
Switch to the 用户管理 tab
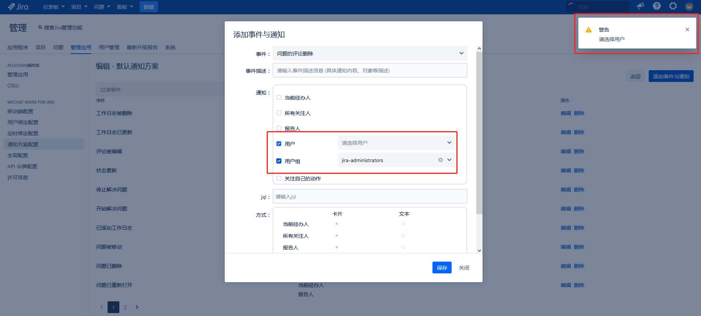tap(109, 47)
